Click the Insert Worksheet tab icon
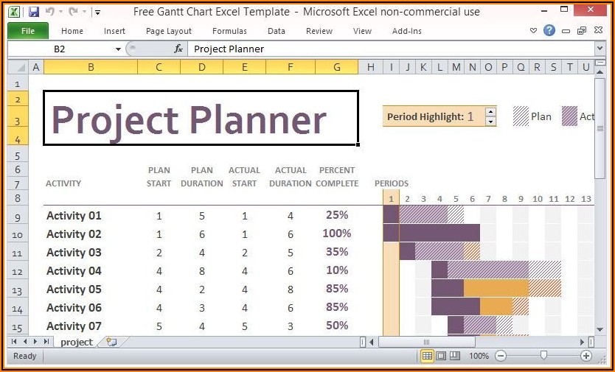 [x=111, y=342]
